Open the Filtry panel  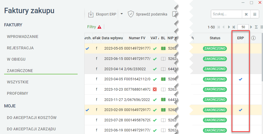(x=92, y=27)
